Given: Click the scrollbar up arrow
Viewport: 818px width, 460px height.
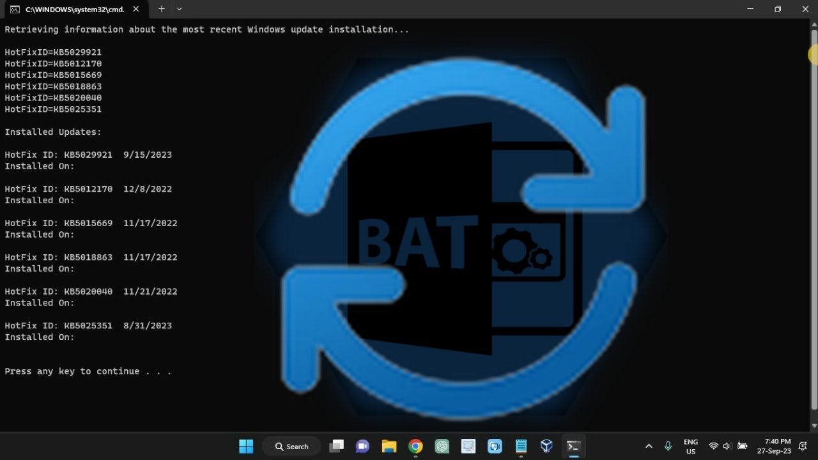Looking at the screenshot, I should (x=814, y=24).
